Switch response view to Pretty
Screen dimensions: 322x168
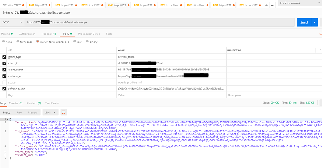click(x=7, y=112)
